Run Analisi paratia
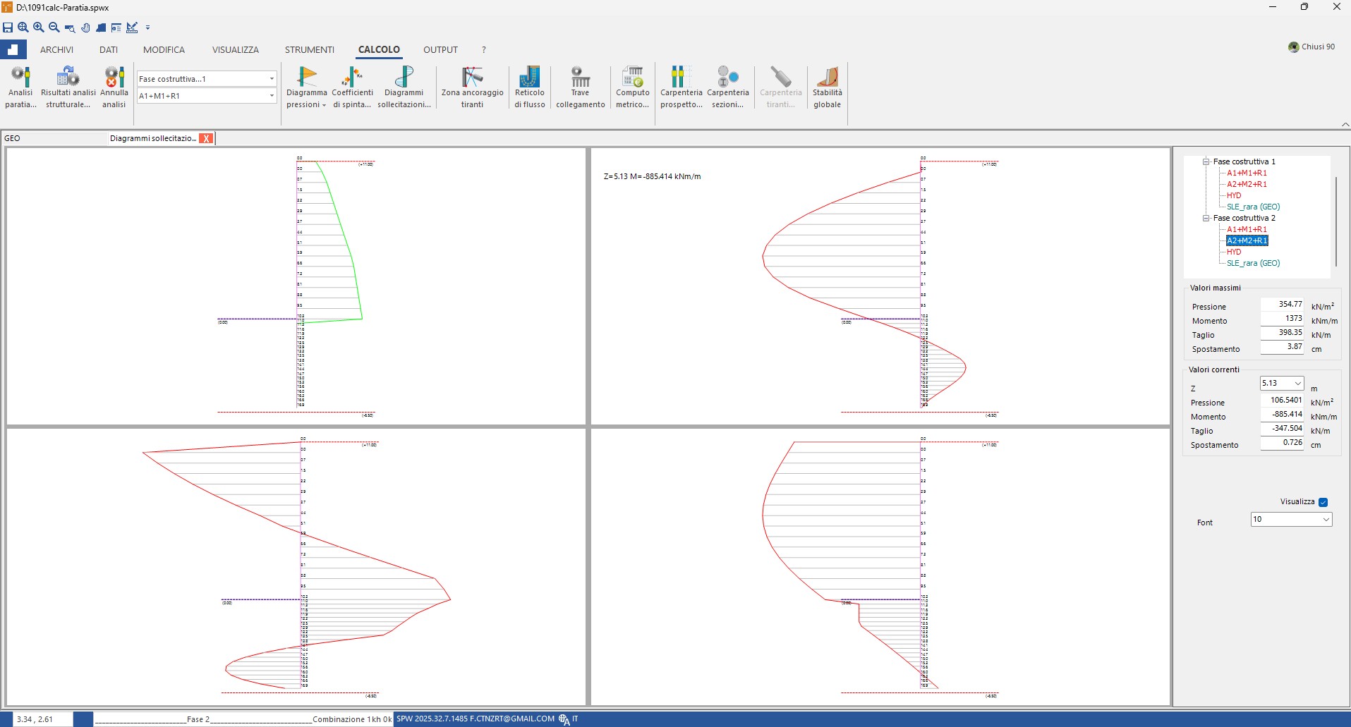The width and height of the screenshot is (1351, 727). [x=20, y=87]
